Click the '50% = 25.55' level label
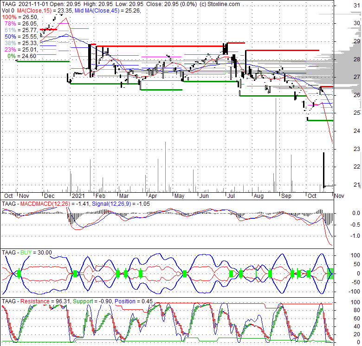Viewport: 362px width, 346px height. 21,37
